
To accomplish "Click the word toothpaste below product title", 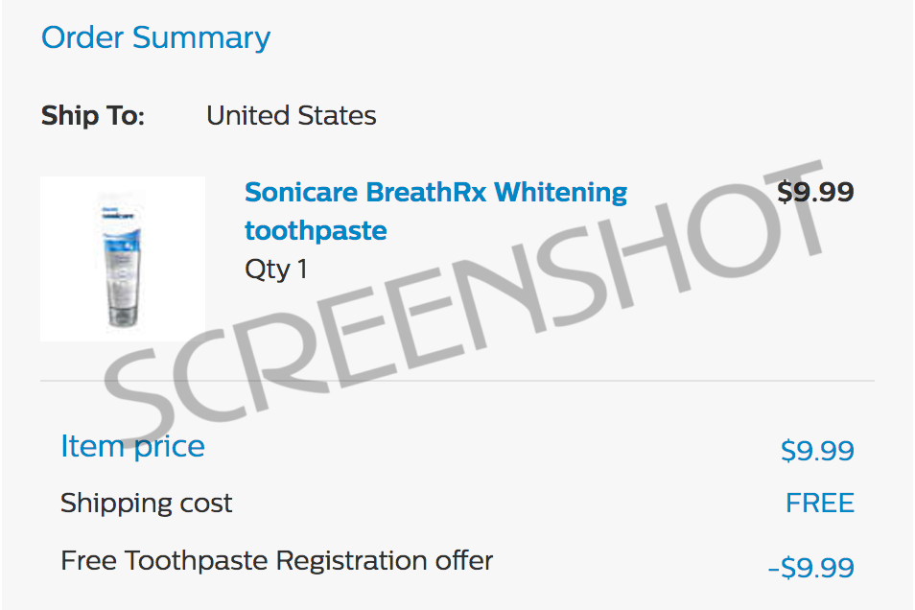I will point(316,231).
